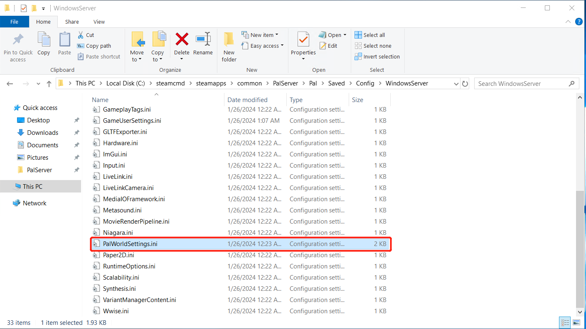Viewport: 586px width, 329px height.
Task: Click the Move to icon
Action: (x=138, y=39)
